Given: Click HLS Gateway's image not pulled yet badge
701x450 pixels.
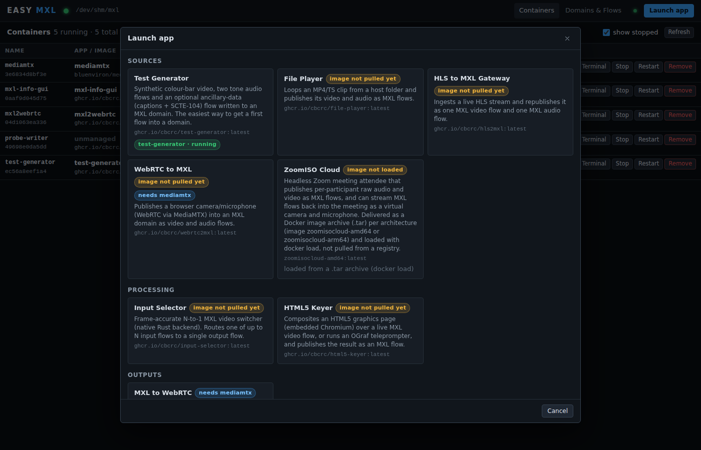Looking at the screenshot, I should point(471,91).
